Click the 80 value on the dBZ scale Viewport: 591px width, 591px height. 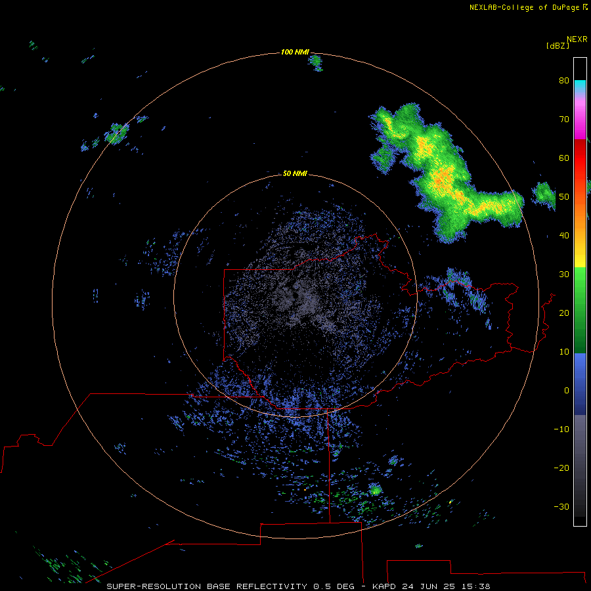point(564,80)
